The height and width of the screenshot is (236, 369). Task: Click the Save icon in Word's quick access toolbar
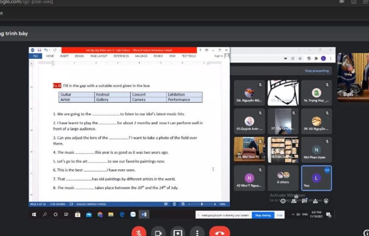point(39,50)
